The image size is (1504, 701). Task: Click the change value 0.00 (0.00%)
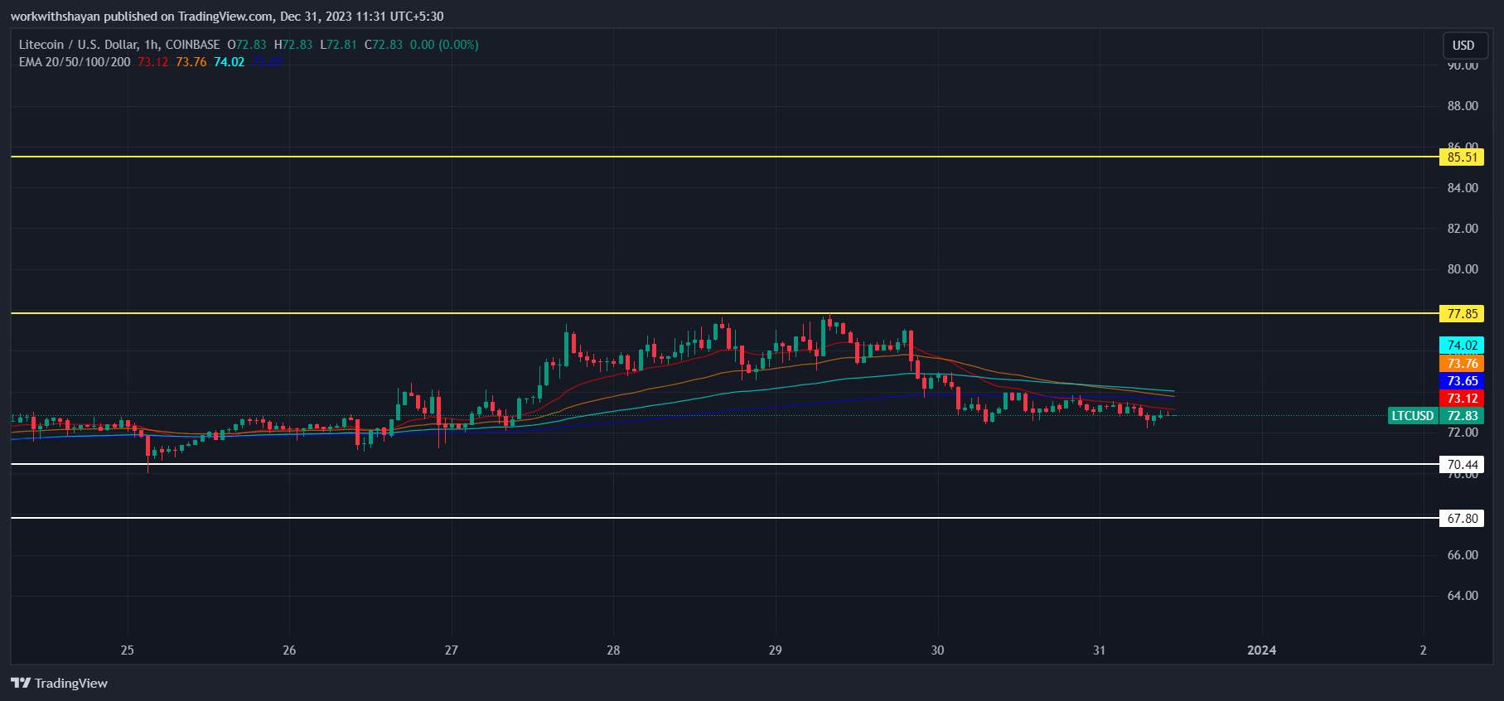[x=444, y=45]
